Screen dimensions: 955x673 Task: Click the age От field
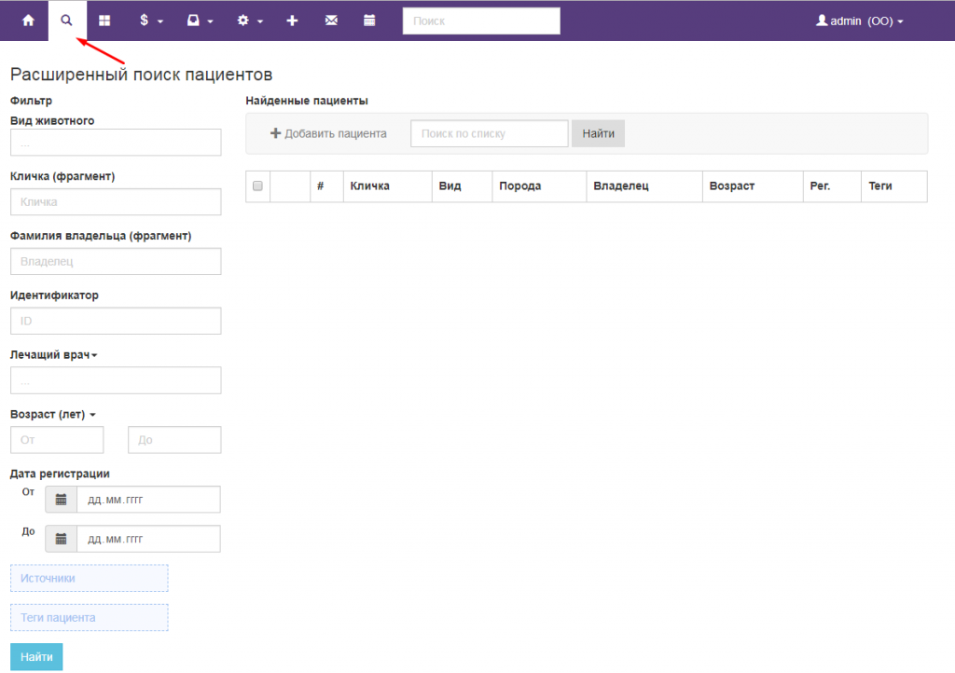(57, 440)
